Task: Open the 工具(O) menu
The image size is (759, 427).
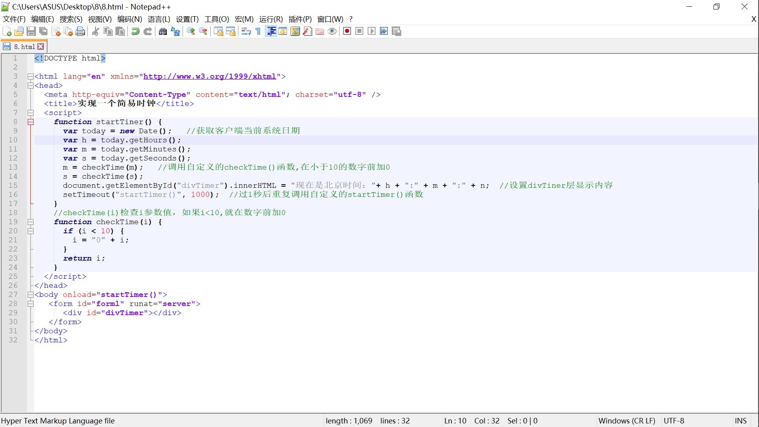Action: (217, 19)
